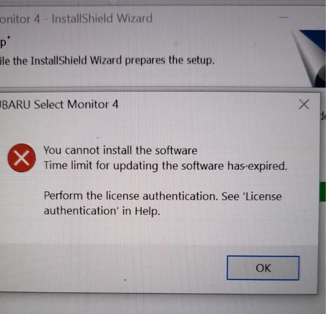Viewport: 326px width, 314px height.
Task: Minimize the InstallShield Wizard window
Action: click(283, 18)
